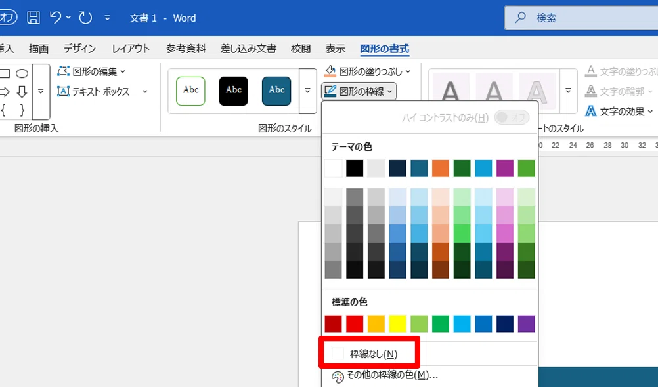Open Customize Quick Access Toolbar menu
Viewport: 658px width, 387px height.
coord(108,18)
